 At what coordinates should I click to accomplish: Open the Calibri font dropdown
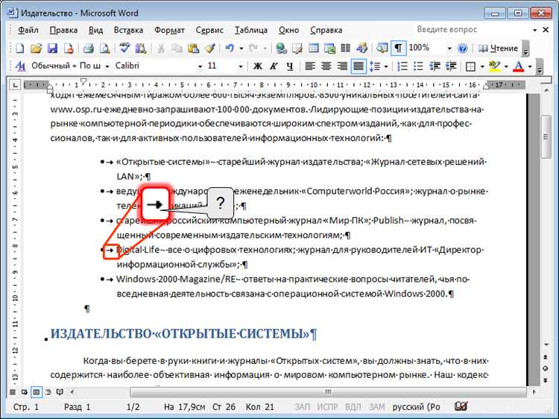200,66
